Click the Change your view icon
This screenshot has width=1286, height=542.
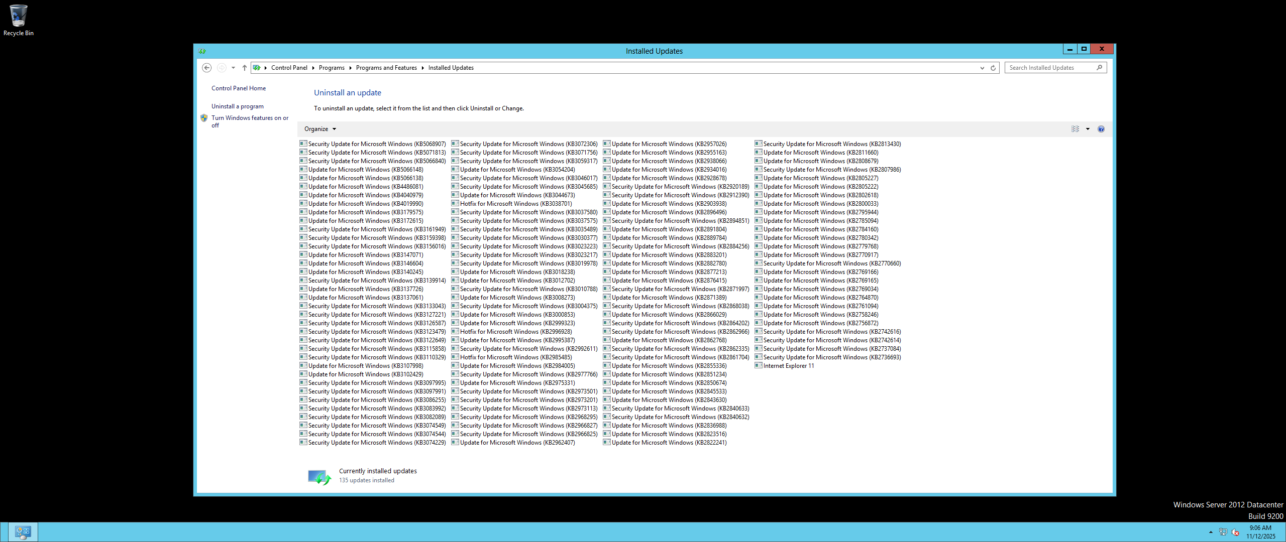pyautogui.click(x=1075, y=129)
